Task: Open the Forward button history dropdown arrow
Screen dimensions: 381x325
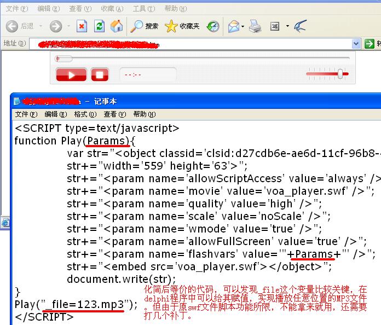Action: pyautogui.click(x=68, y=26)
